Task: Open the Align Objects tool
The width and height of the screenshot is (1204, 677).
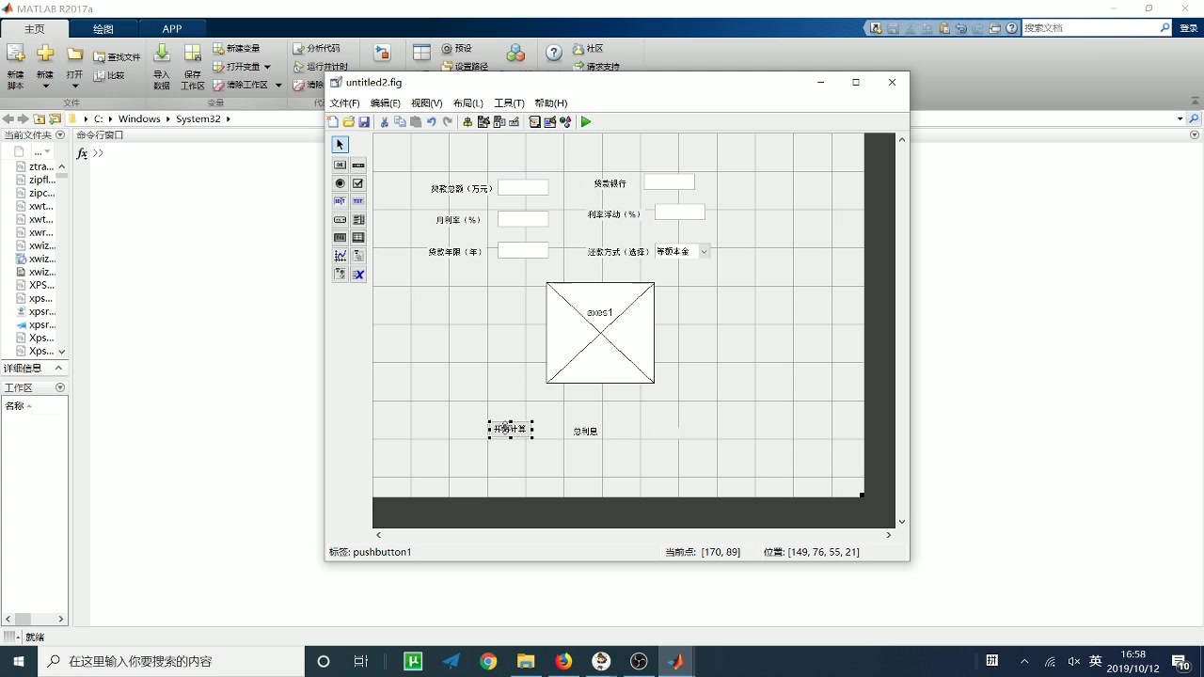Action: 467,122
